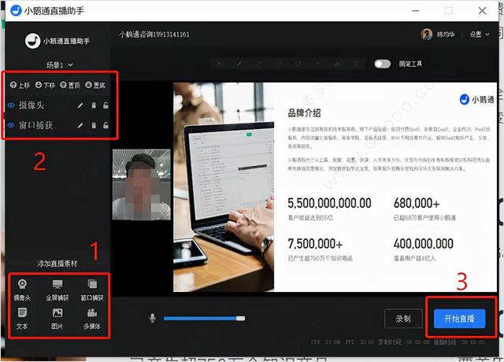This screenshot has width=504, height=362.
Task: Add a 图片 image source
Action: tap(57, 319)
